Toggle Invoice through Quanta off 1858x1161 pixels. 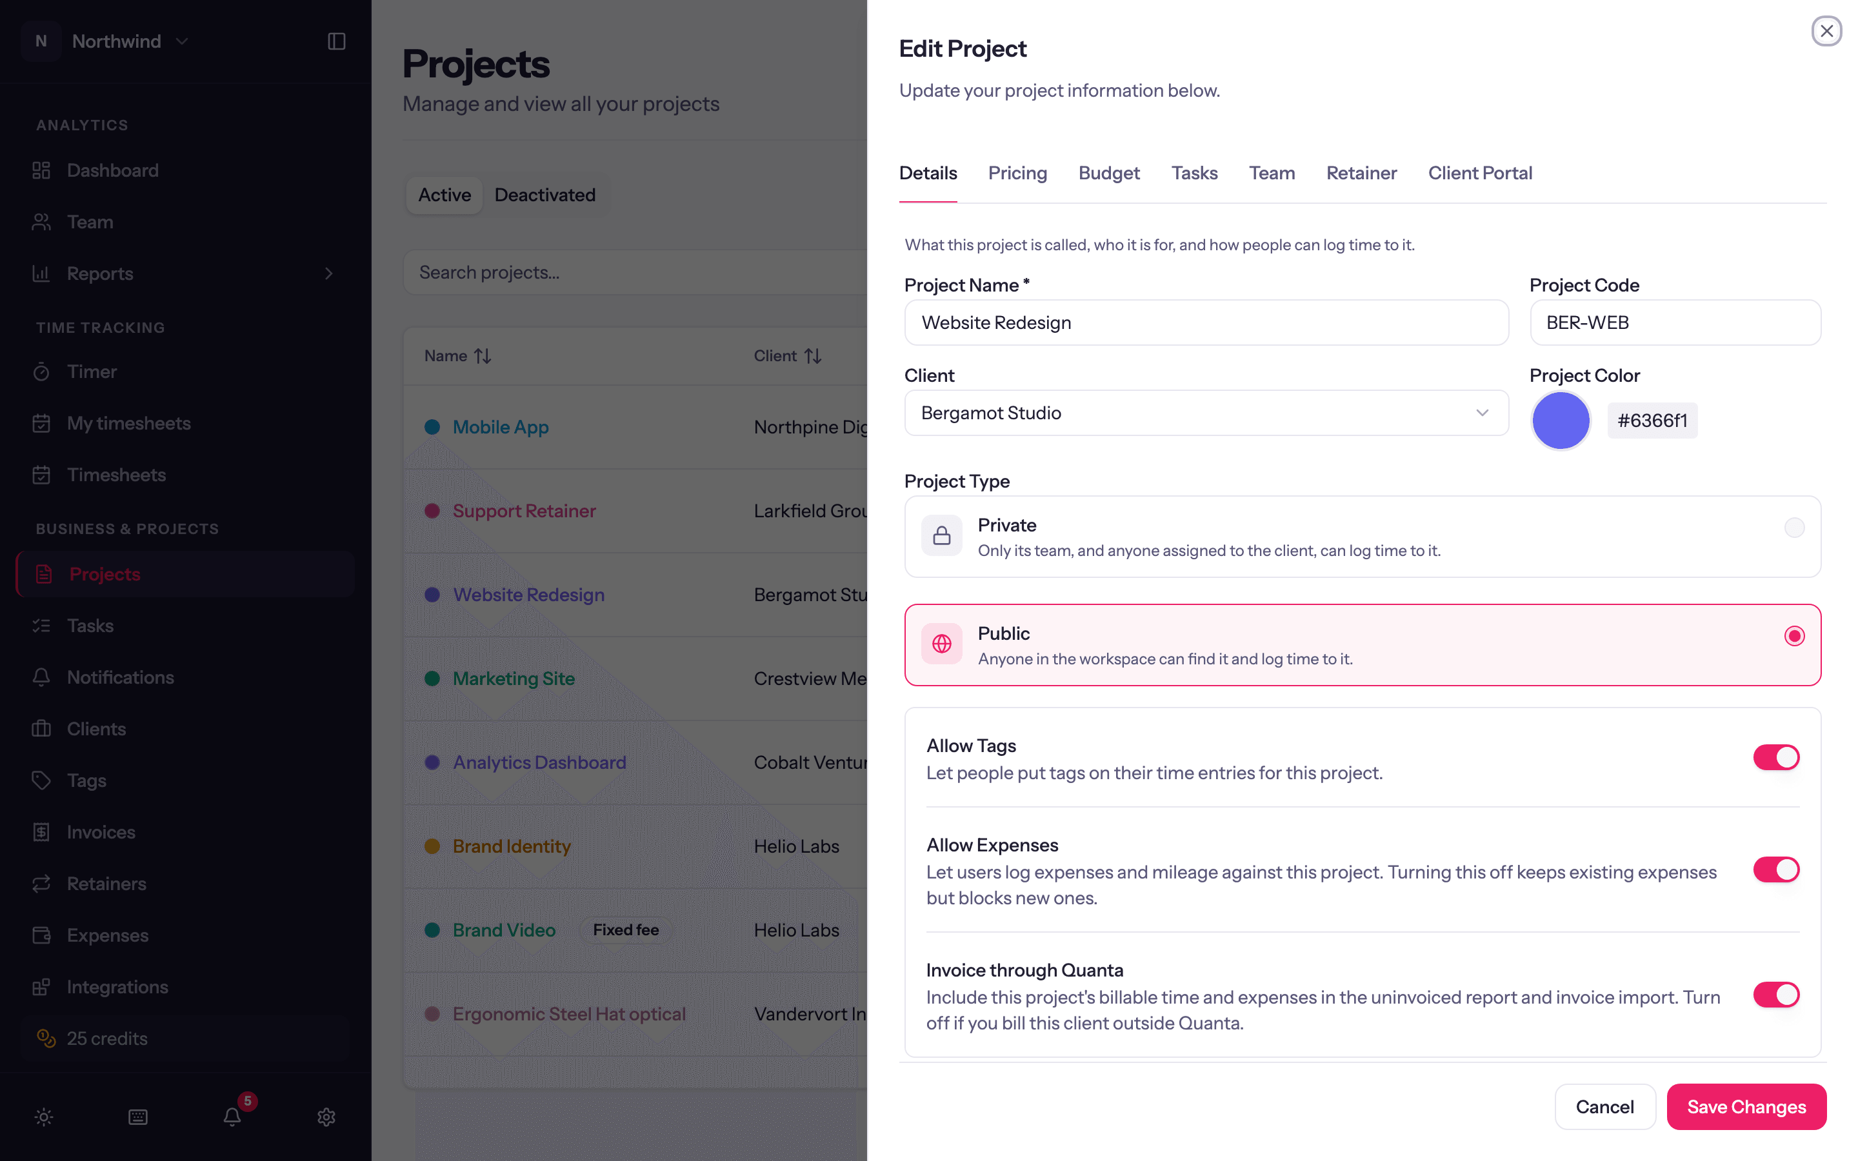click(1776, 995)
